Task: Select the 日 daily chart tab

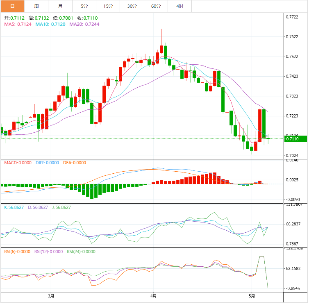Action: pos(12,6)
